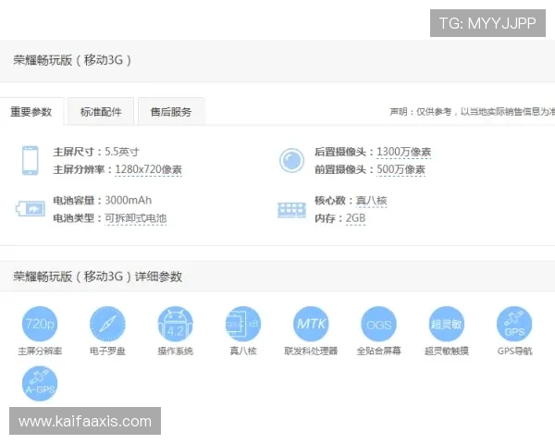Click the GPS导航 label
The width and height of the screenshot is (555, 444).
coord(514,351)
